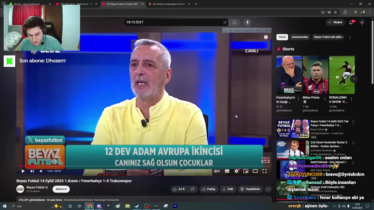Switch to Stream - Kick Dashboard tab

29,4
